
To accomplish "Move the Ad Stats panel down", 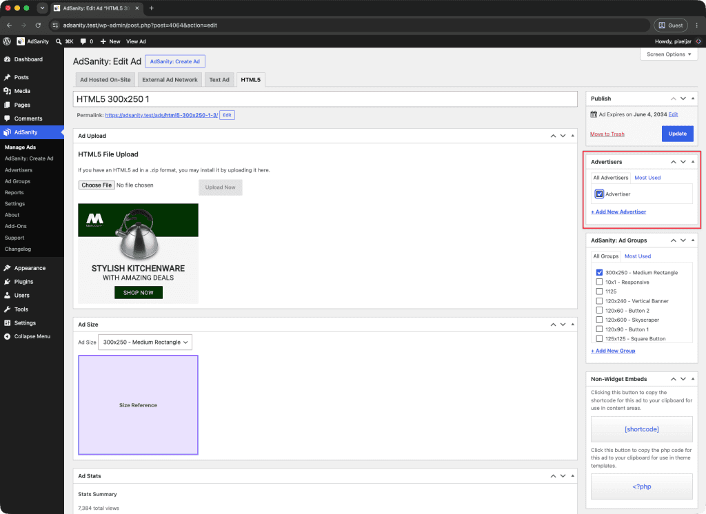I will tap(563, 475).
